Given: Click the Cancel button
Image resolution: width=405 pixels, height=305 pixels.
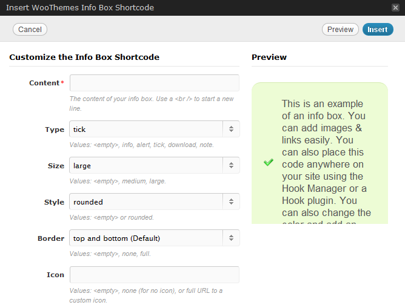Looking at the screenshot, I should tap(30, 30).
